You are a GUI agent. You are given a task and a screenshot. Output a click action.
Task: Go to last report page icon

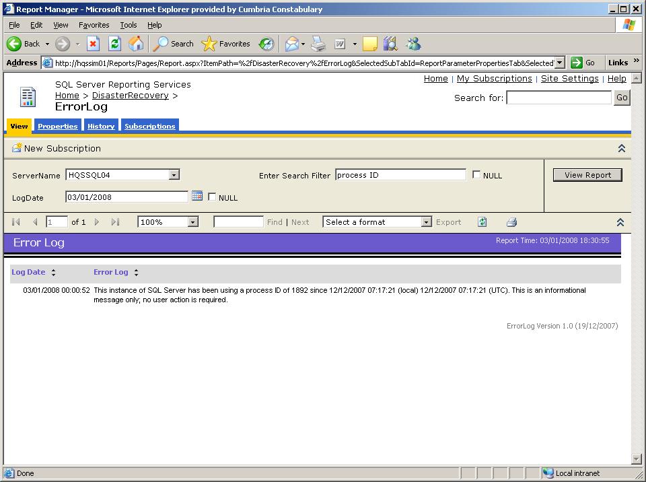tap(115, 222)
